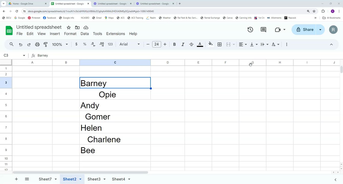Decrease decimal places
Screen dimensions: 343x184
click(x=93, y=44)
